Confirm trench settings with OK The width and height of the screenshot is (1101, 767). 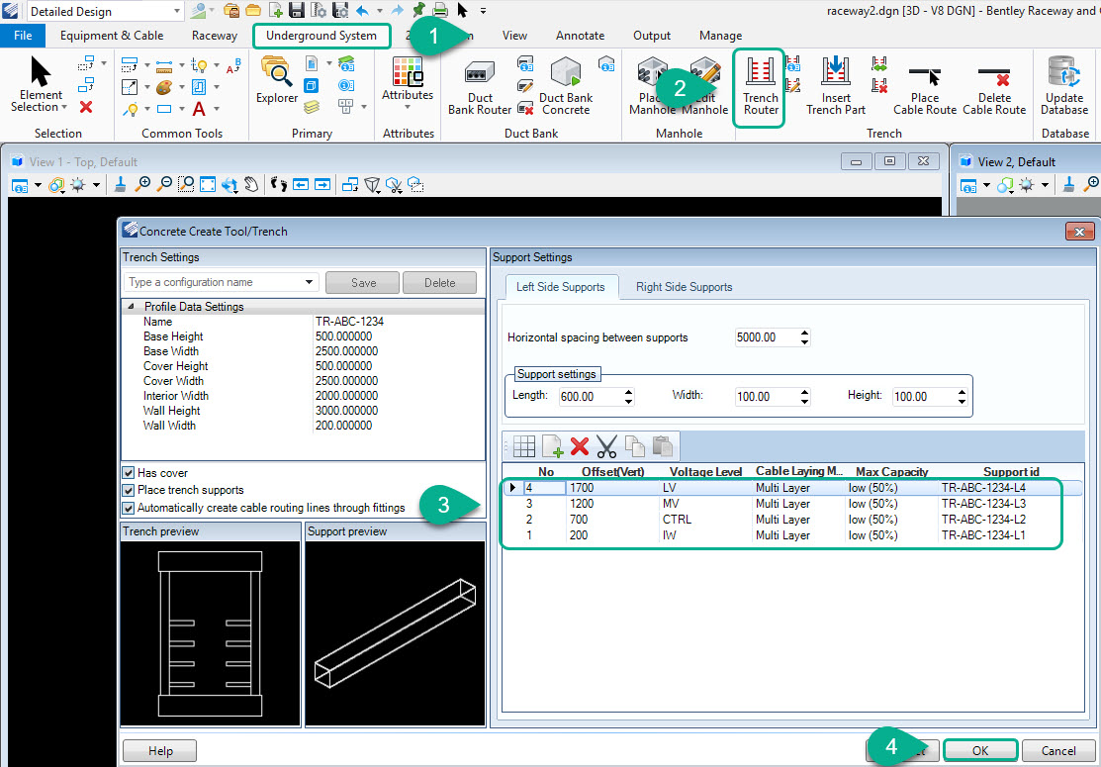(978, 750)
